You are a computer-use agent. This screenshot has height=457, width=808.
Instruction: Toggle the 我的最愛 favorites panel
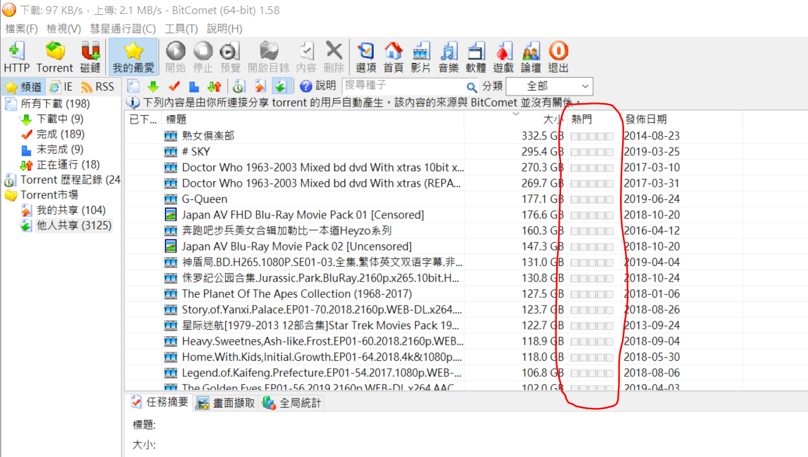coord(133,57)
